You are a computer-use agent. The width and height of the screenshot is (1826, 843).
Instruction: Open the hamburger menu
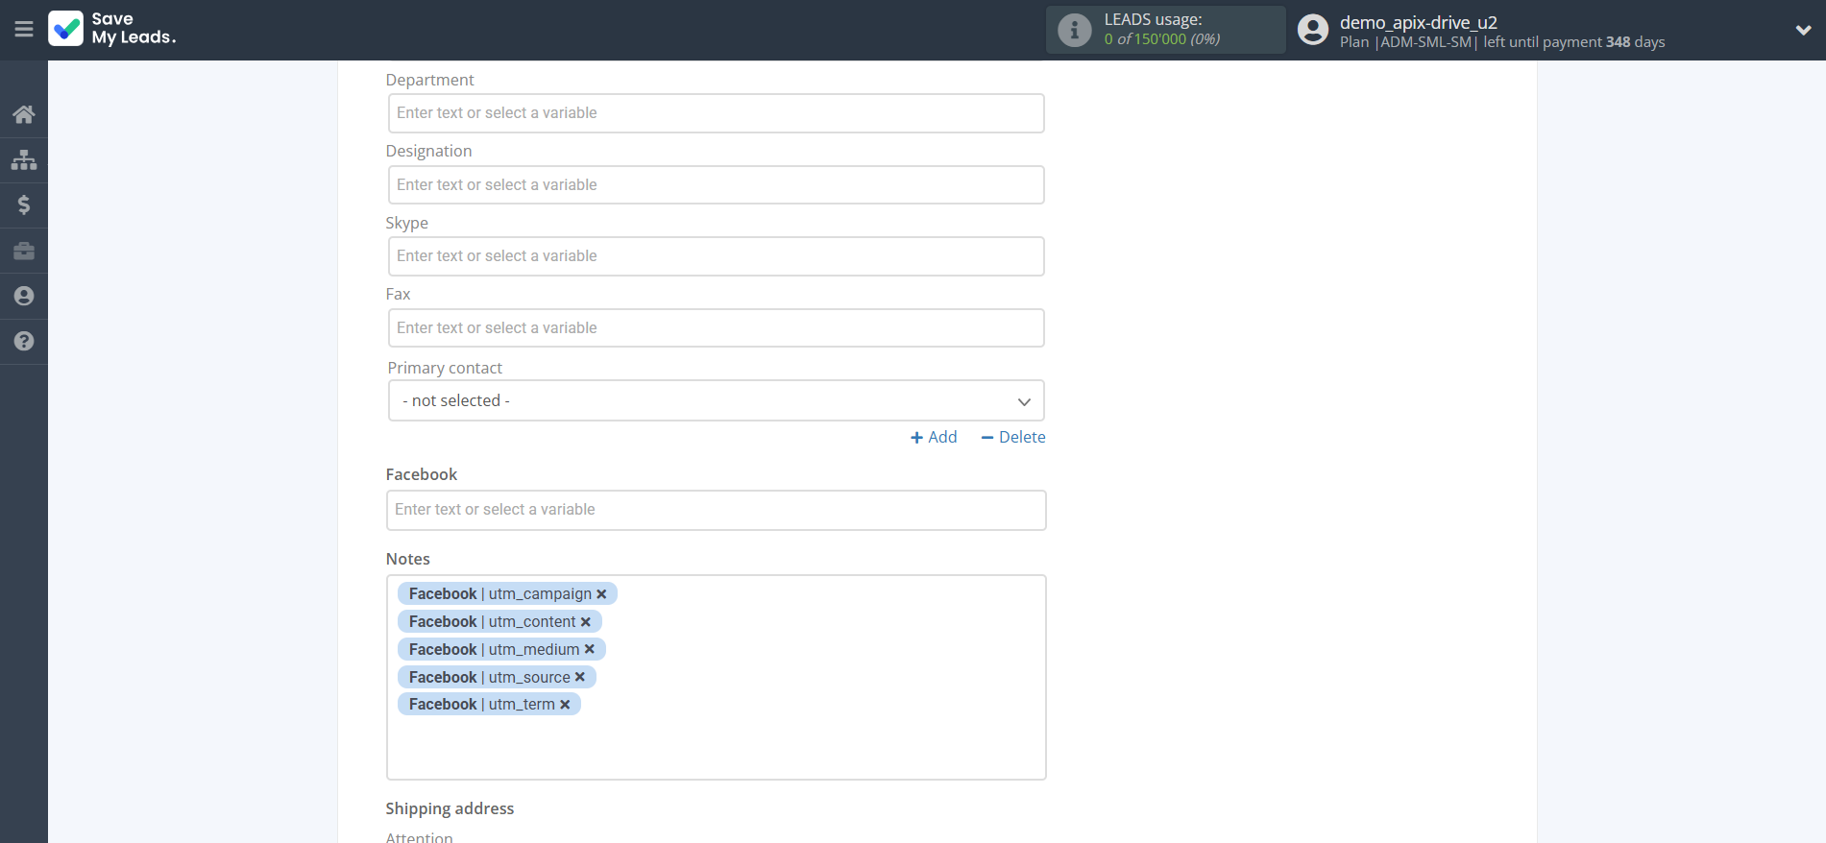point(24,30)
